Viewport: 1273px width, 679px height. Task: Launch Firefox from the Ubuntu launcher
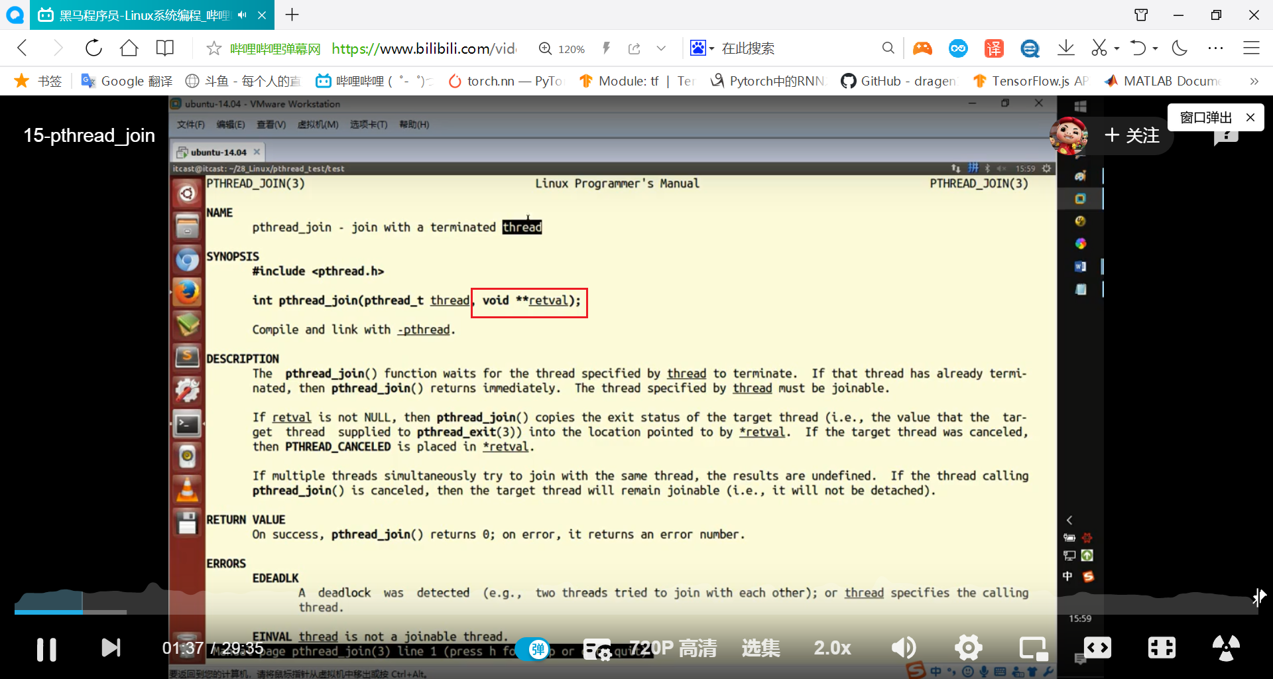coord(187,292)
